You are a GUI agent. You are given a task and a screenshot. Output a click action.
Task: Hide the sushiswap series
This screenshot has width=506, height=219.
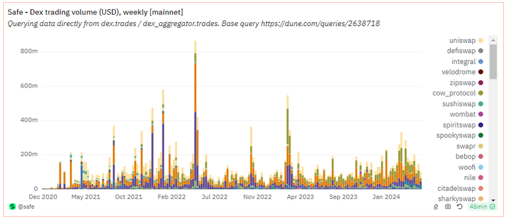(463, 104)
